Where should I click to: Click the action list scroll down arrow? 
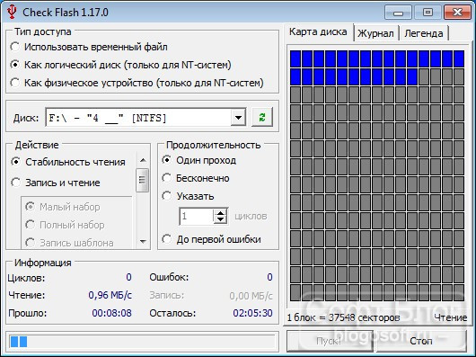[143, 242]
